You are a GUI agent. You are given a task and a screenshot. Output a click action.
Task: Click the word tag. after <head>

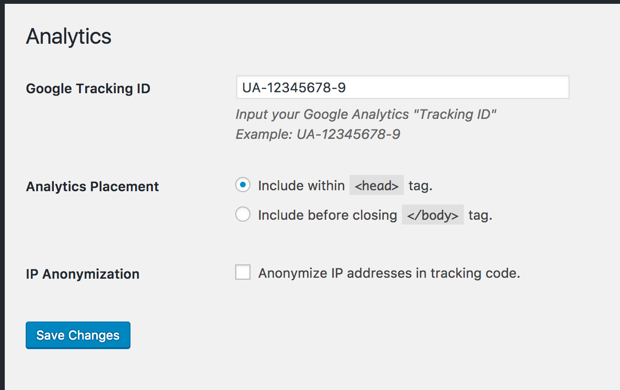[x=420, y=185]
